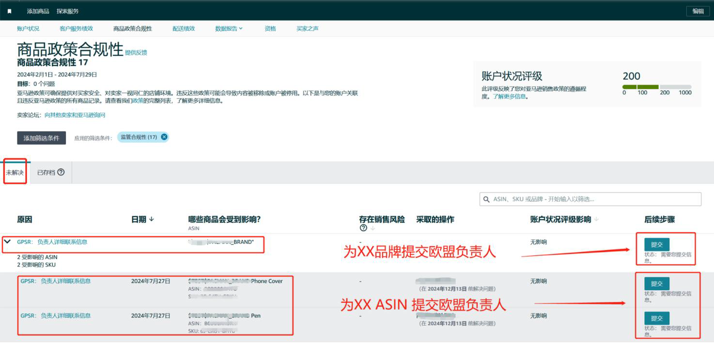Click search magnifier icon in filter box
714x343 pixels.
[486, 199]
